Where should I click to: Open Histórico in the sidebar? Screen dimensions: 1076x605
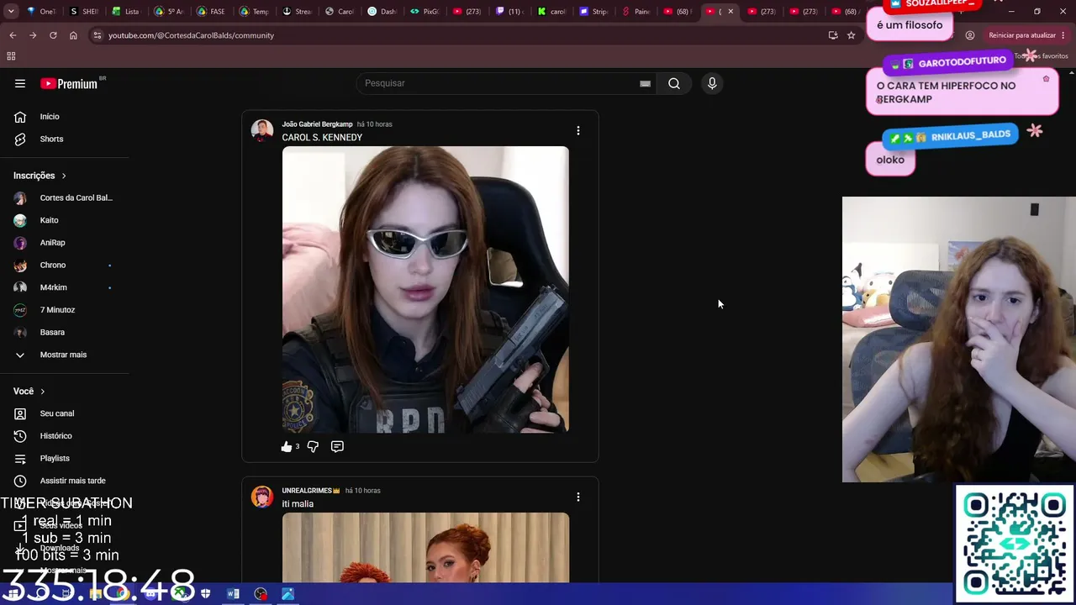[x=64, y=436]
